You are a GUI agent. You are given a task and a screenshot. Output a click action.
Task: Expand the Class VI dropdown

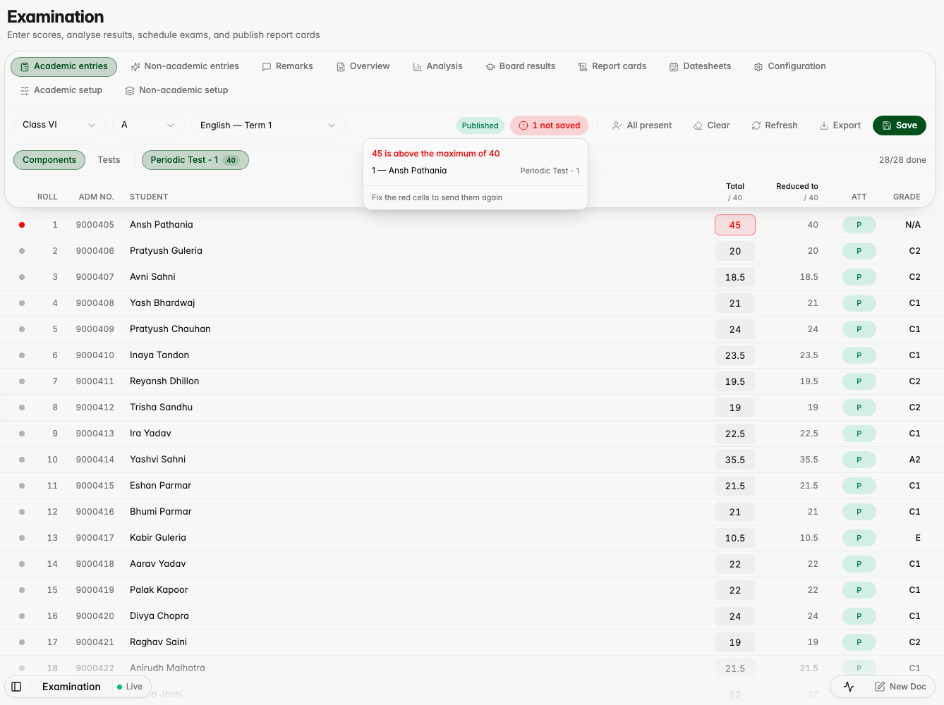[60, 125]
